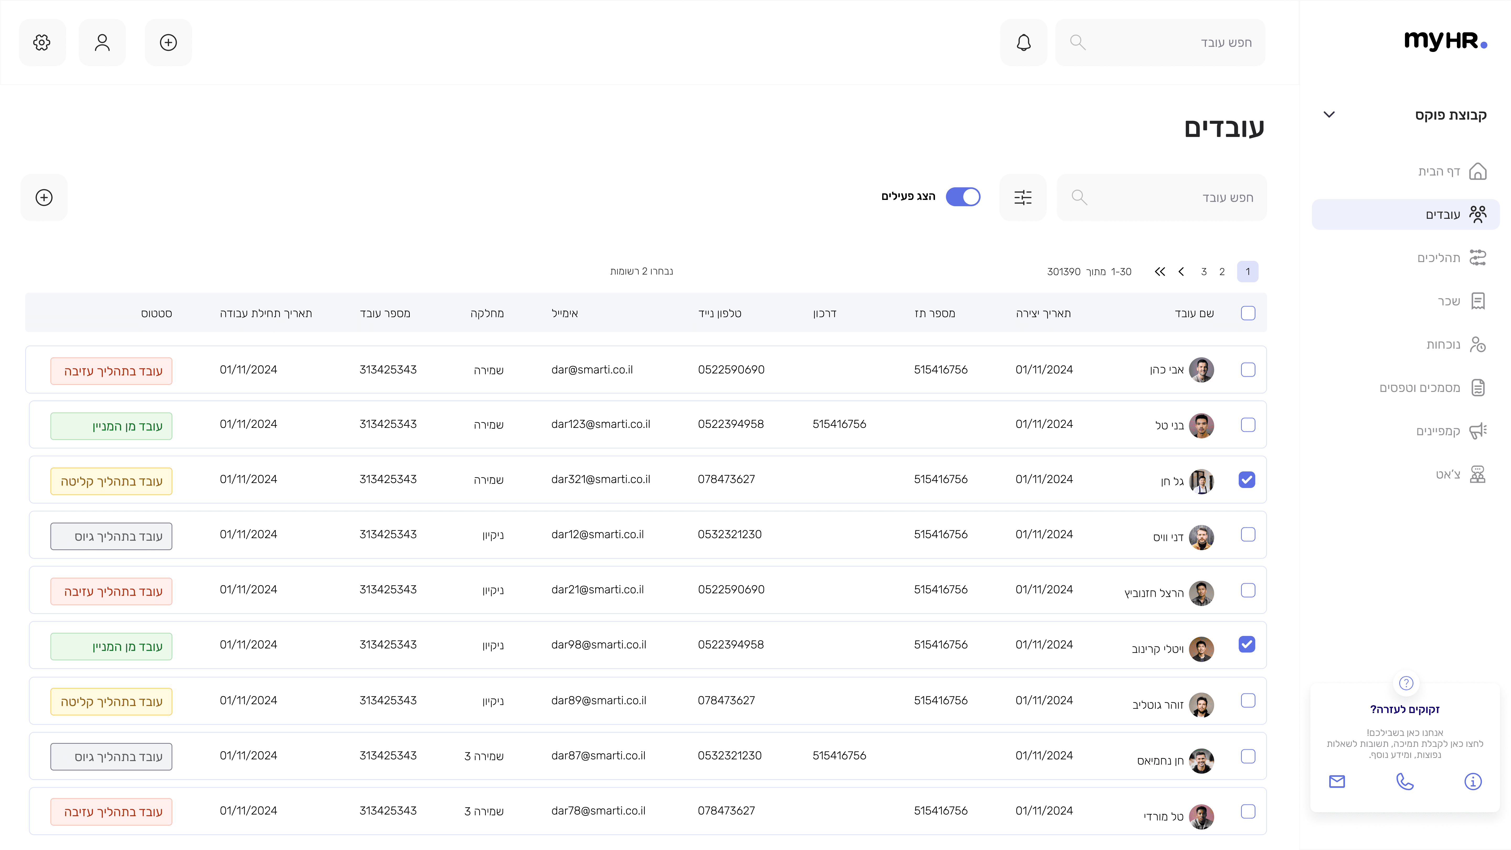Viewport: 1511px width, 850px height.
Task: Open the status dropdown for זוהר גוטליב
Action: [111, 702]
